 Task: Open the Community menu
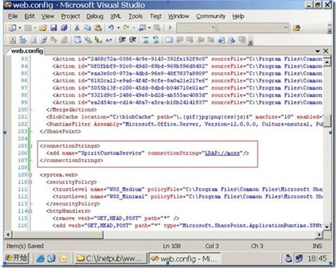pyautogui.click(x=211, y=16)
